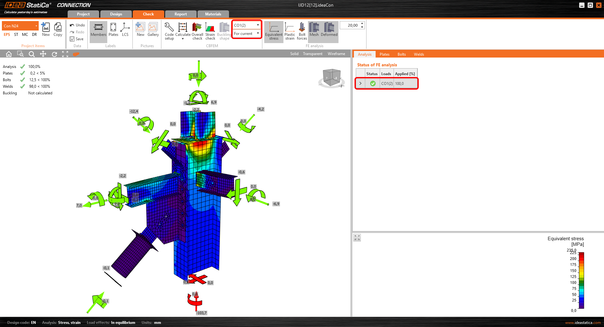Click the Loads column header

(386, 74)
